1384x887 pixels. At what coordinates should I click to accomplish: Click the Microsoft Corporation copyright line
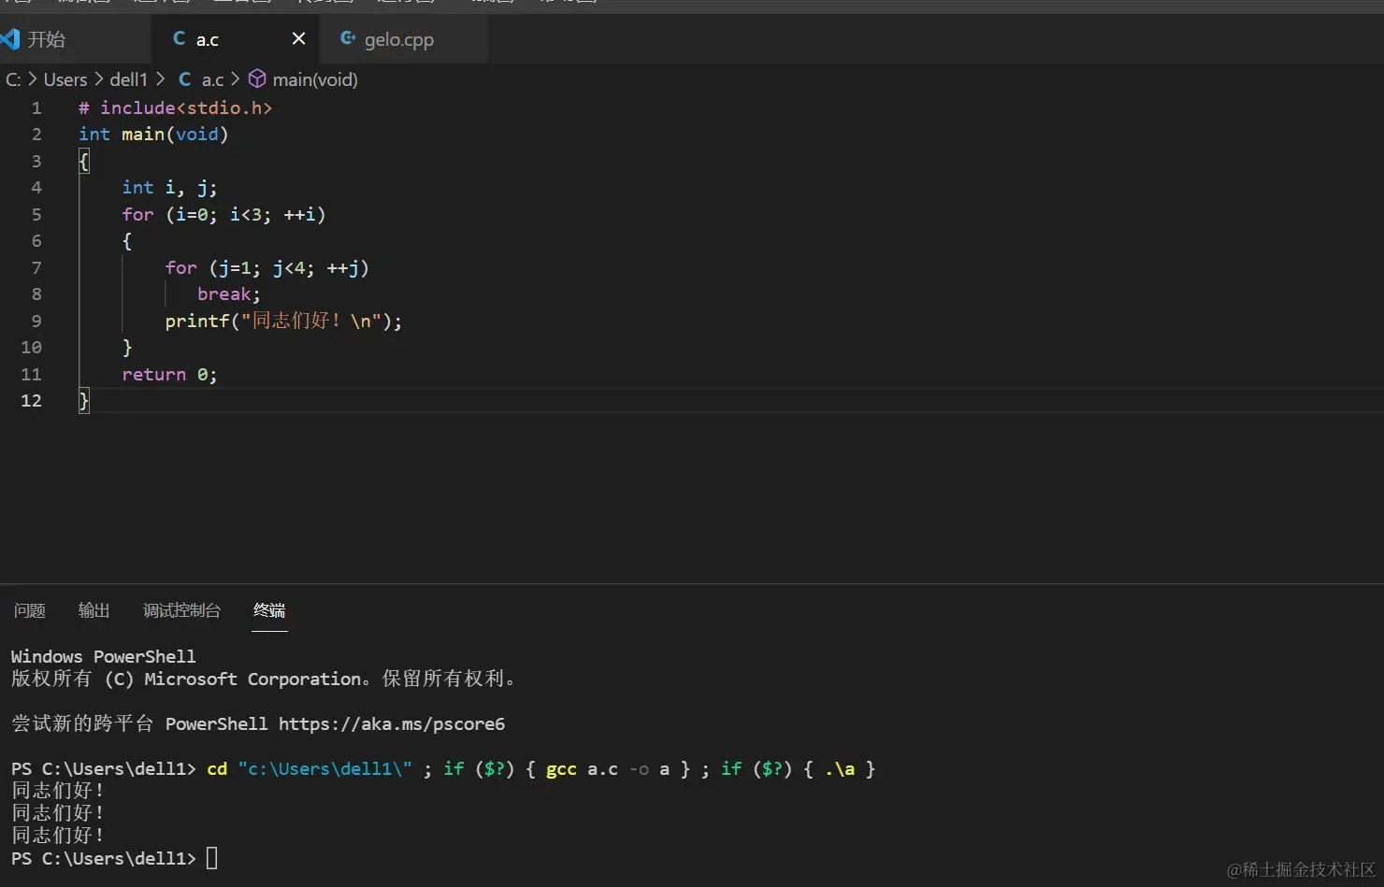pos(263,679)
